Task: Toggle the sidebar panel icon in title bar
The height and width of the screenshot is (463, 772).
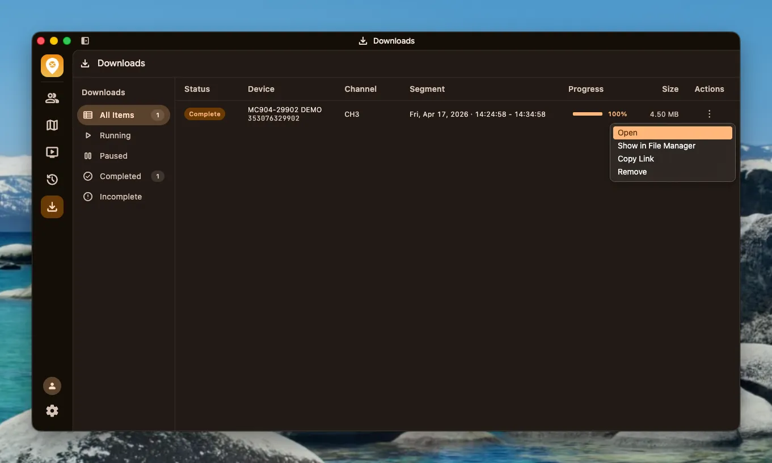Action: click(85, 41)
